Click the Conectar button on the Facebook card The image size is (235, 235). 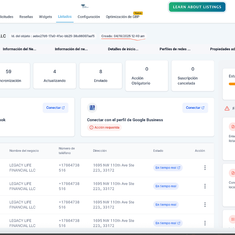[x=55, y=108]
